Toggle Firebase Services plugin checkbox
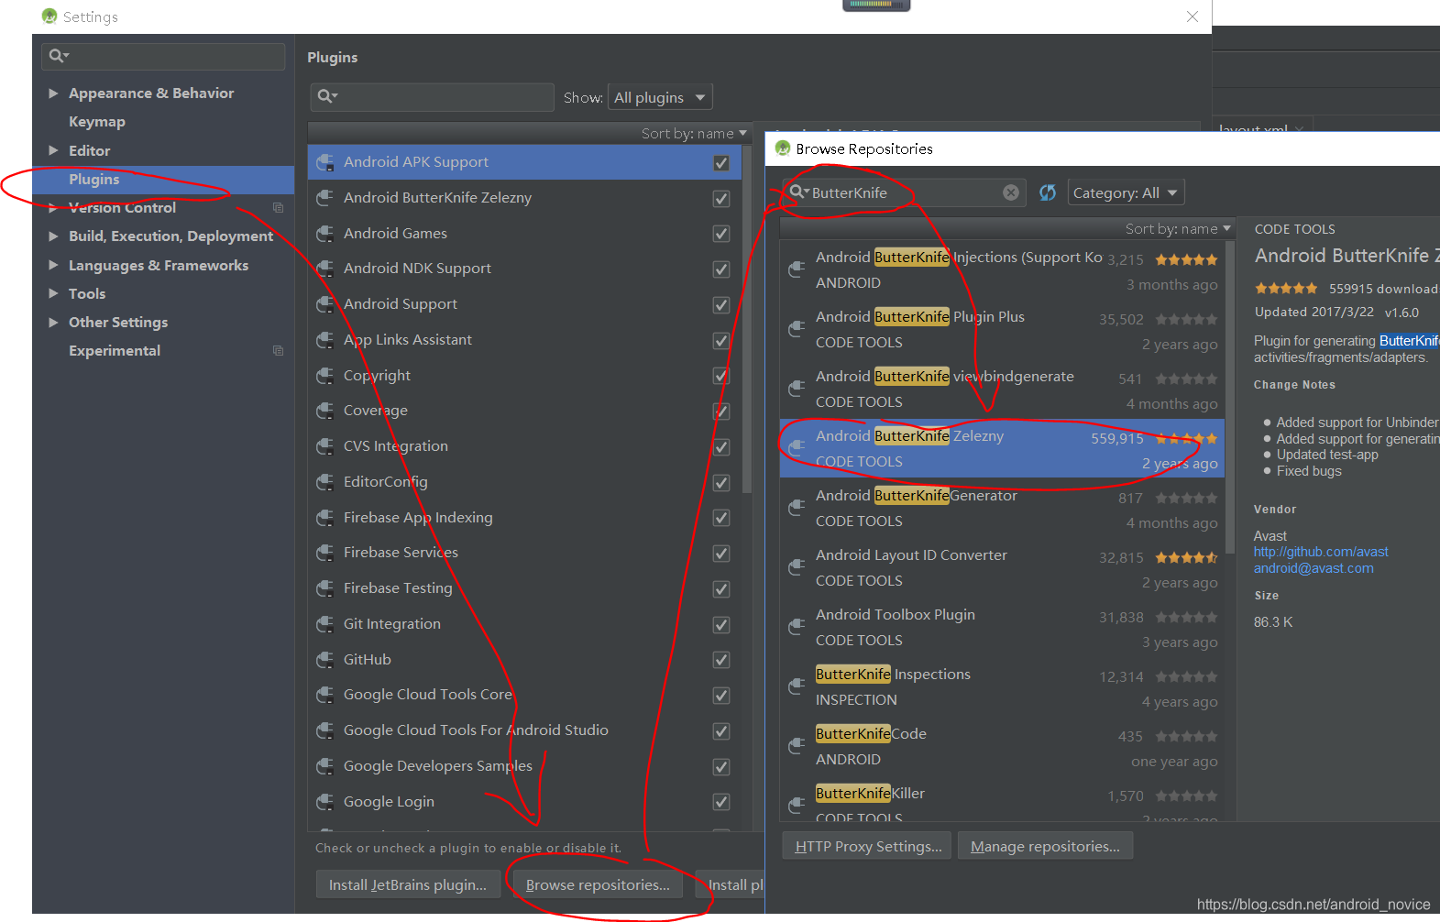This screenshot has height=922, width=1440. click(721, 554)
